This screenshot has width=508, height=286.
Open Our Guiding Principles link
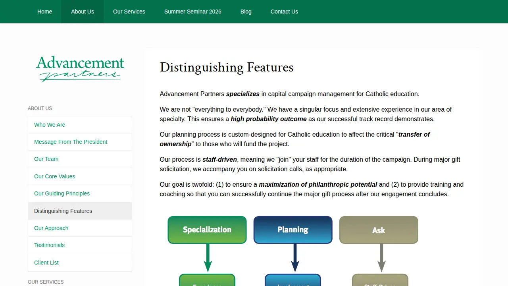(80, 193)
